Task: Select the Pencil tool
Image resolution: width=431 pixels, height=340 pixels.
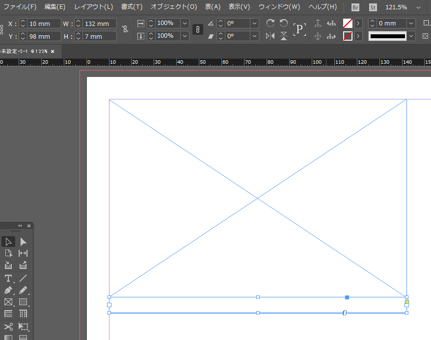Action: (x=23, y=291)
